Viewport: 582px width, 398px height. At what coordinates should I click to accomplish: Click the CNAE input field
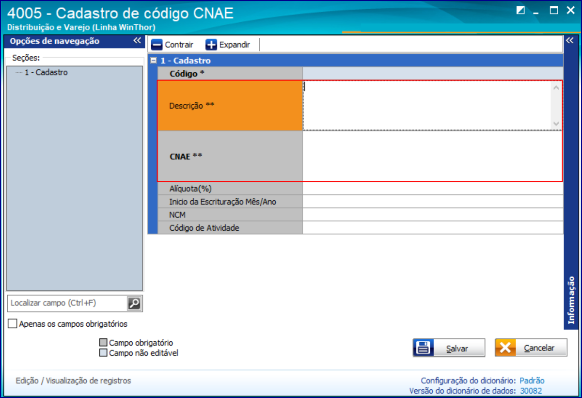pyautogui.click(x=433, y=157)
